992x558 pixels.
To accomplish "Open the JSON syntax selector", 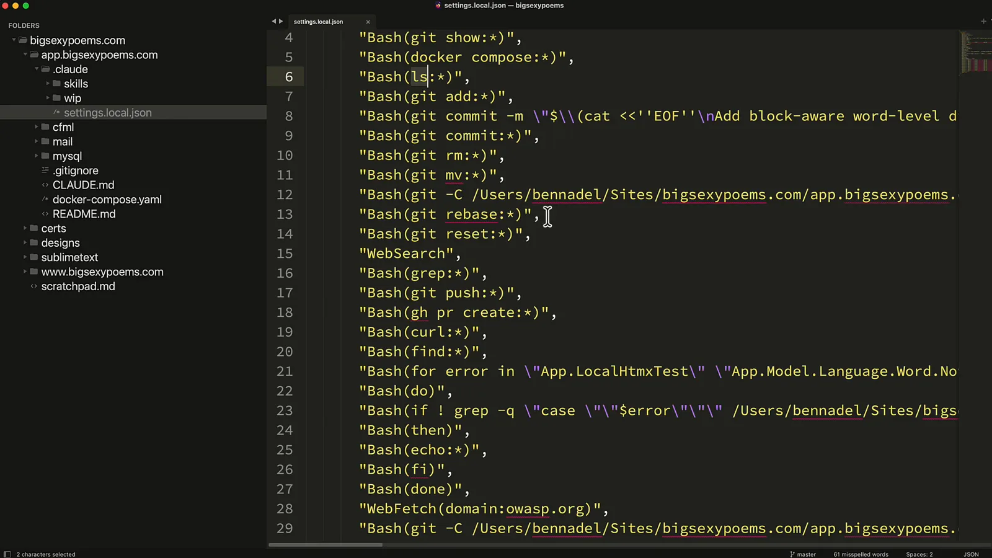I will point(971,554).
